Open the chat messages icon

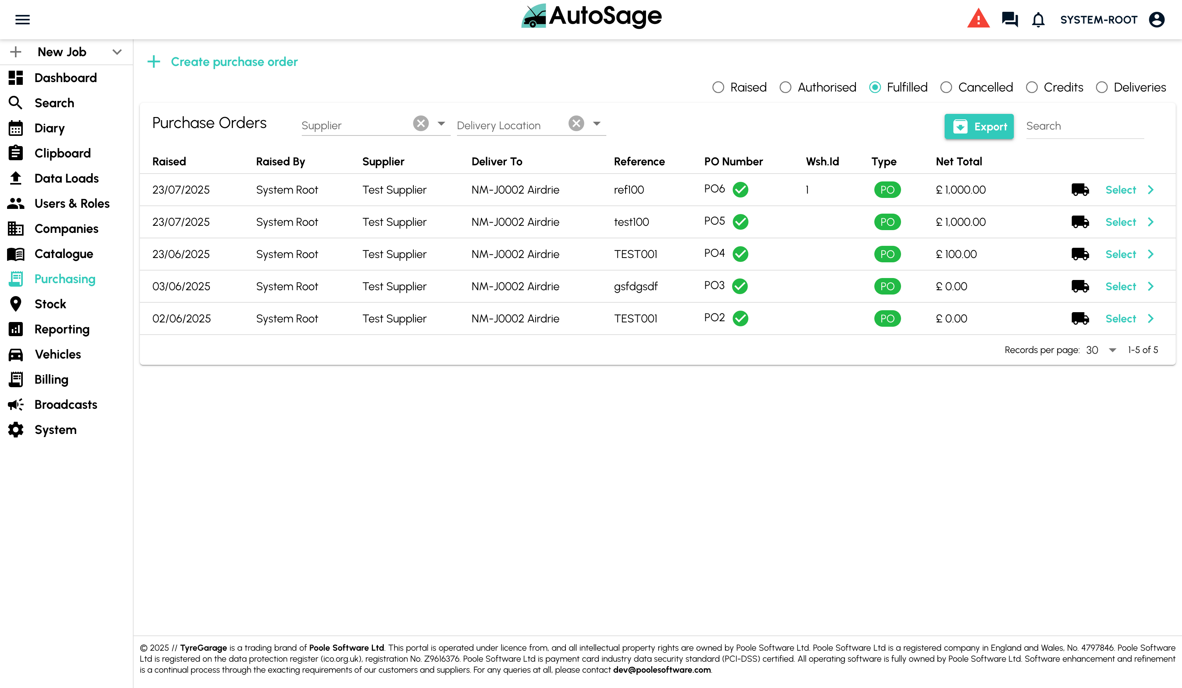pos(1009,20)
